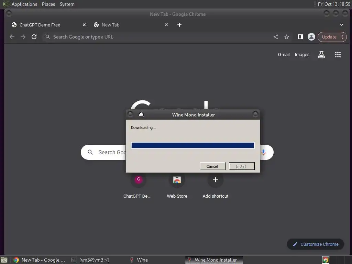Open the Chrome profile avatar menu
The width and height of the screenshot is (352, 264).
pos(311,37)
